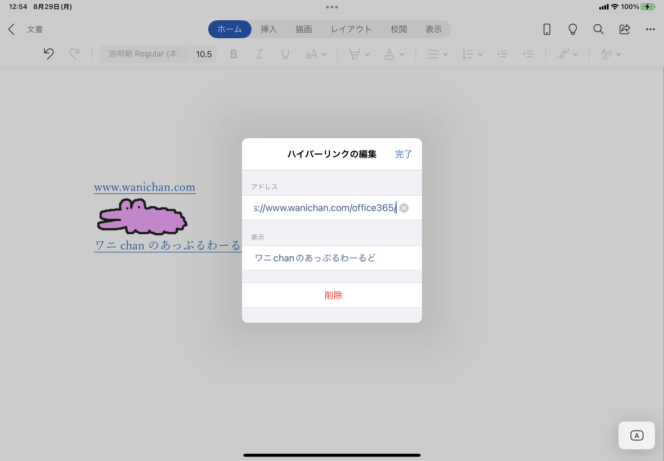The image size is (664, 461).
Task: Tap 削除 to remove the hyperlink
Action: point(333,295)
